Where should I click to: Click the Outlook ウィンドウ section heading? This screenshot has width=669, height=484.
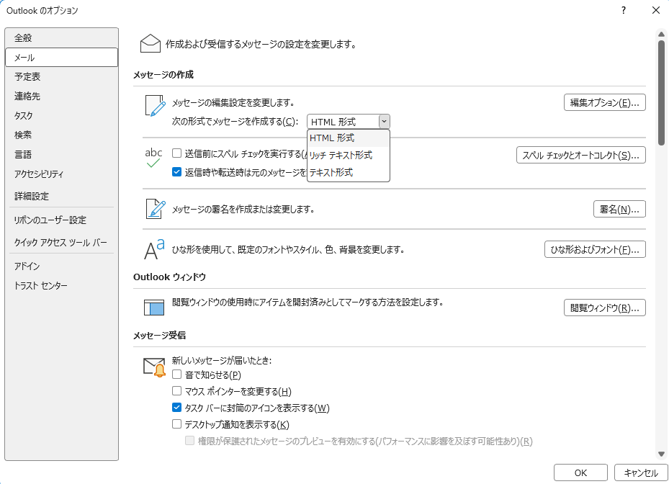coord(169,277)
